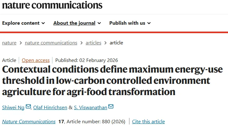This screenshot has width=228, height=127.
Task: Select author S. Viswanathan's name
Action: (90, 107)
